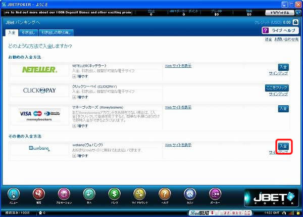The image size is (303, 217).
Task: Click the signal bars icon in status bar
Action: click(x=291, y=213)
